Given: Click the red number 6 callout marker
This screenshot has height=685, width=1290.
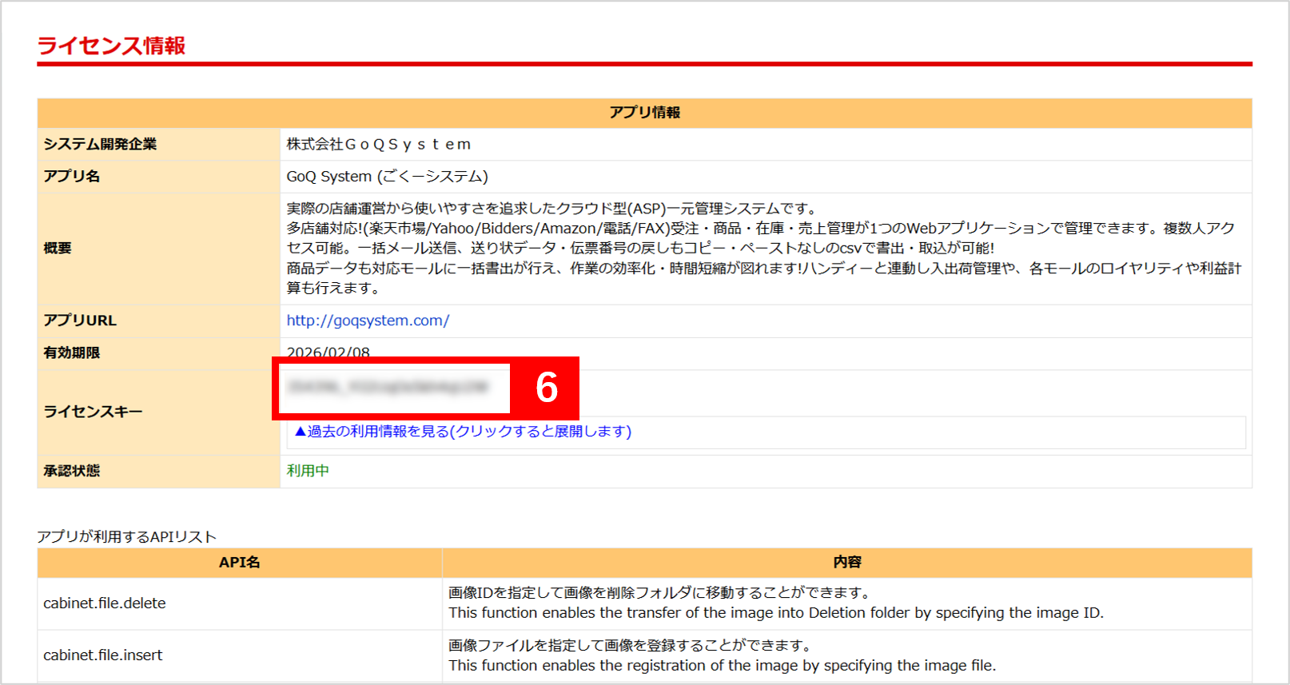Looking at the screenshot, I should (546, 388).
